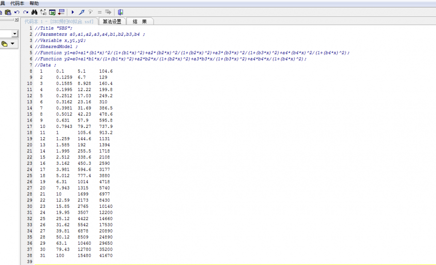Click the grayed step arrow icon
The height and width of the screenshot is (265, 436).
[x=91, y=12]
